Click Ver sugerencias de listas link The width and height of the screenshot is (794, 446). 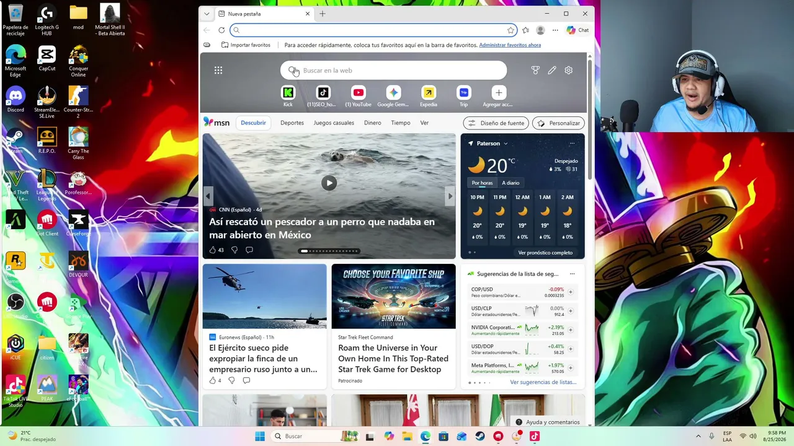(x=543, y=382)
